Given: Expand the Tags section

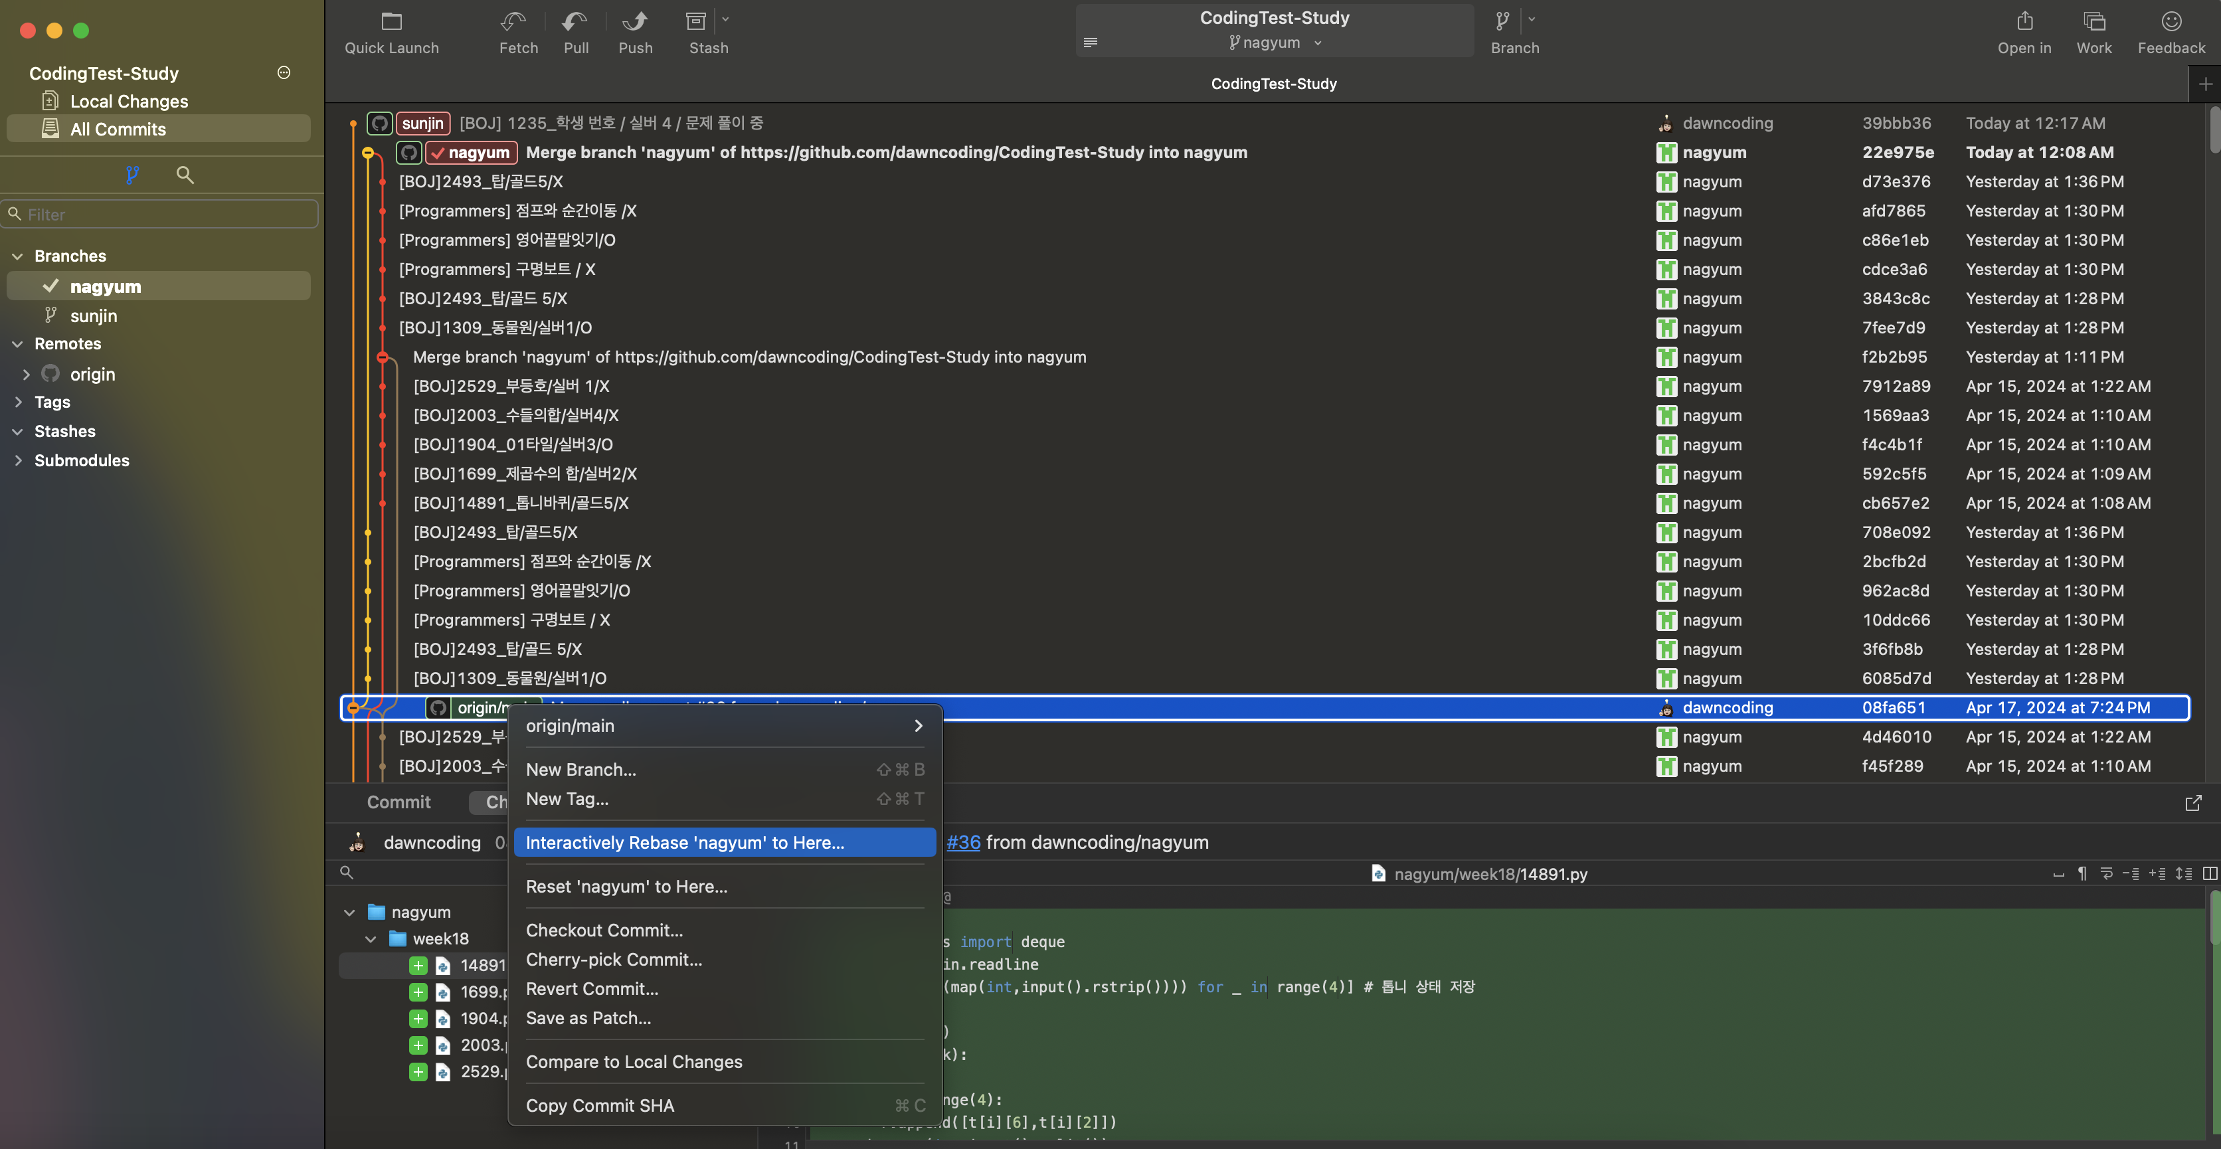Looking at the screenshot, I should tap(17, 402).
